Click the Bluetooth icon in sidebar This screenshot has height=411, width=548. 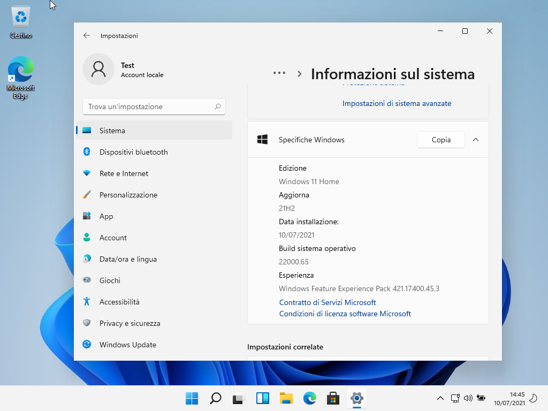[87, 151]
